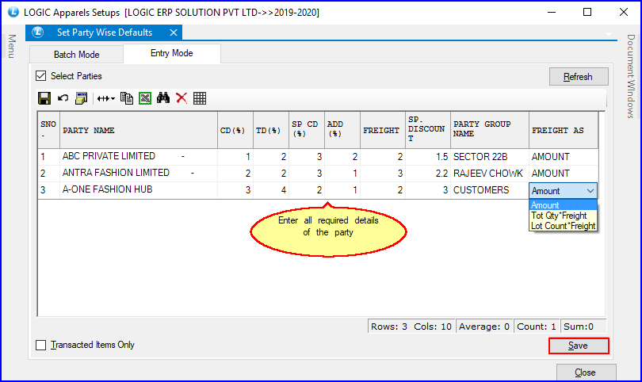Click the FREIGHT column header
The width and height of the screenshot is (642, 382).
coord(382,130)
